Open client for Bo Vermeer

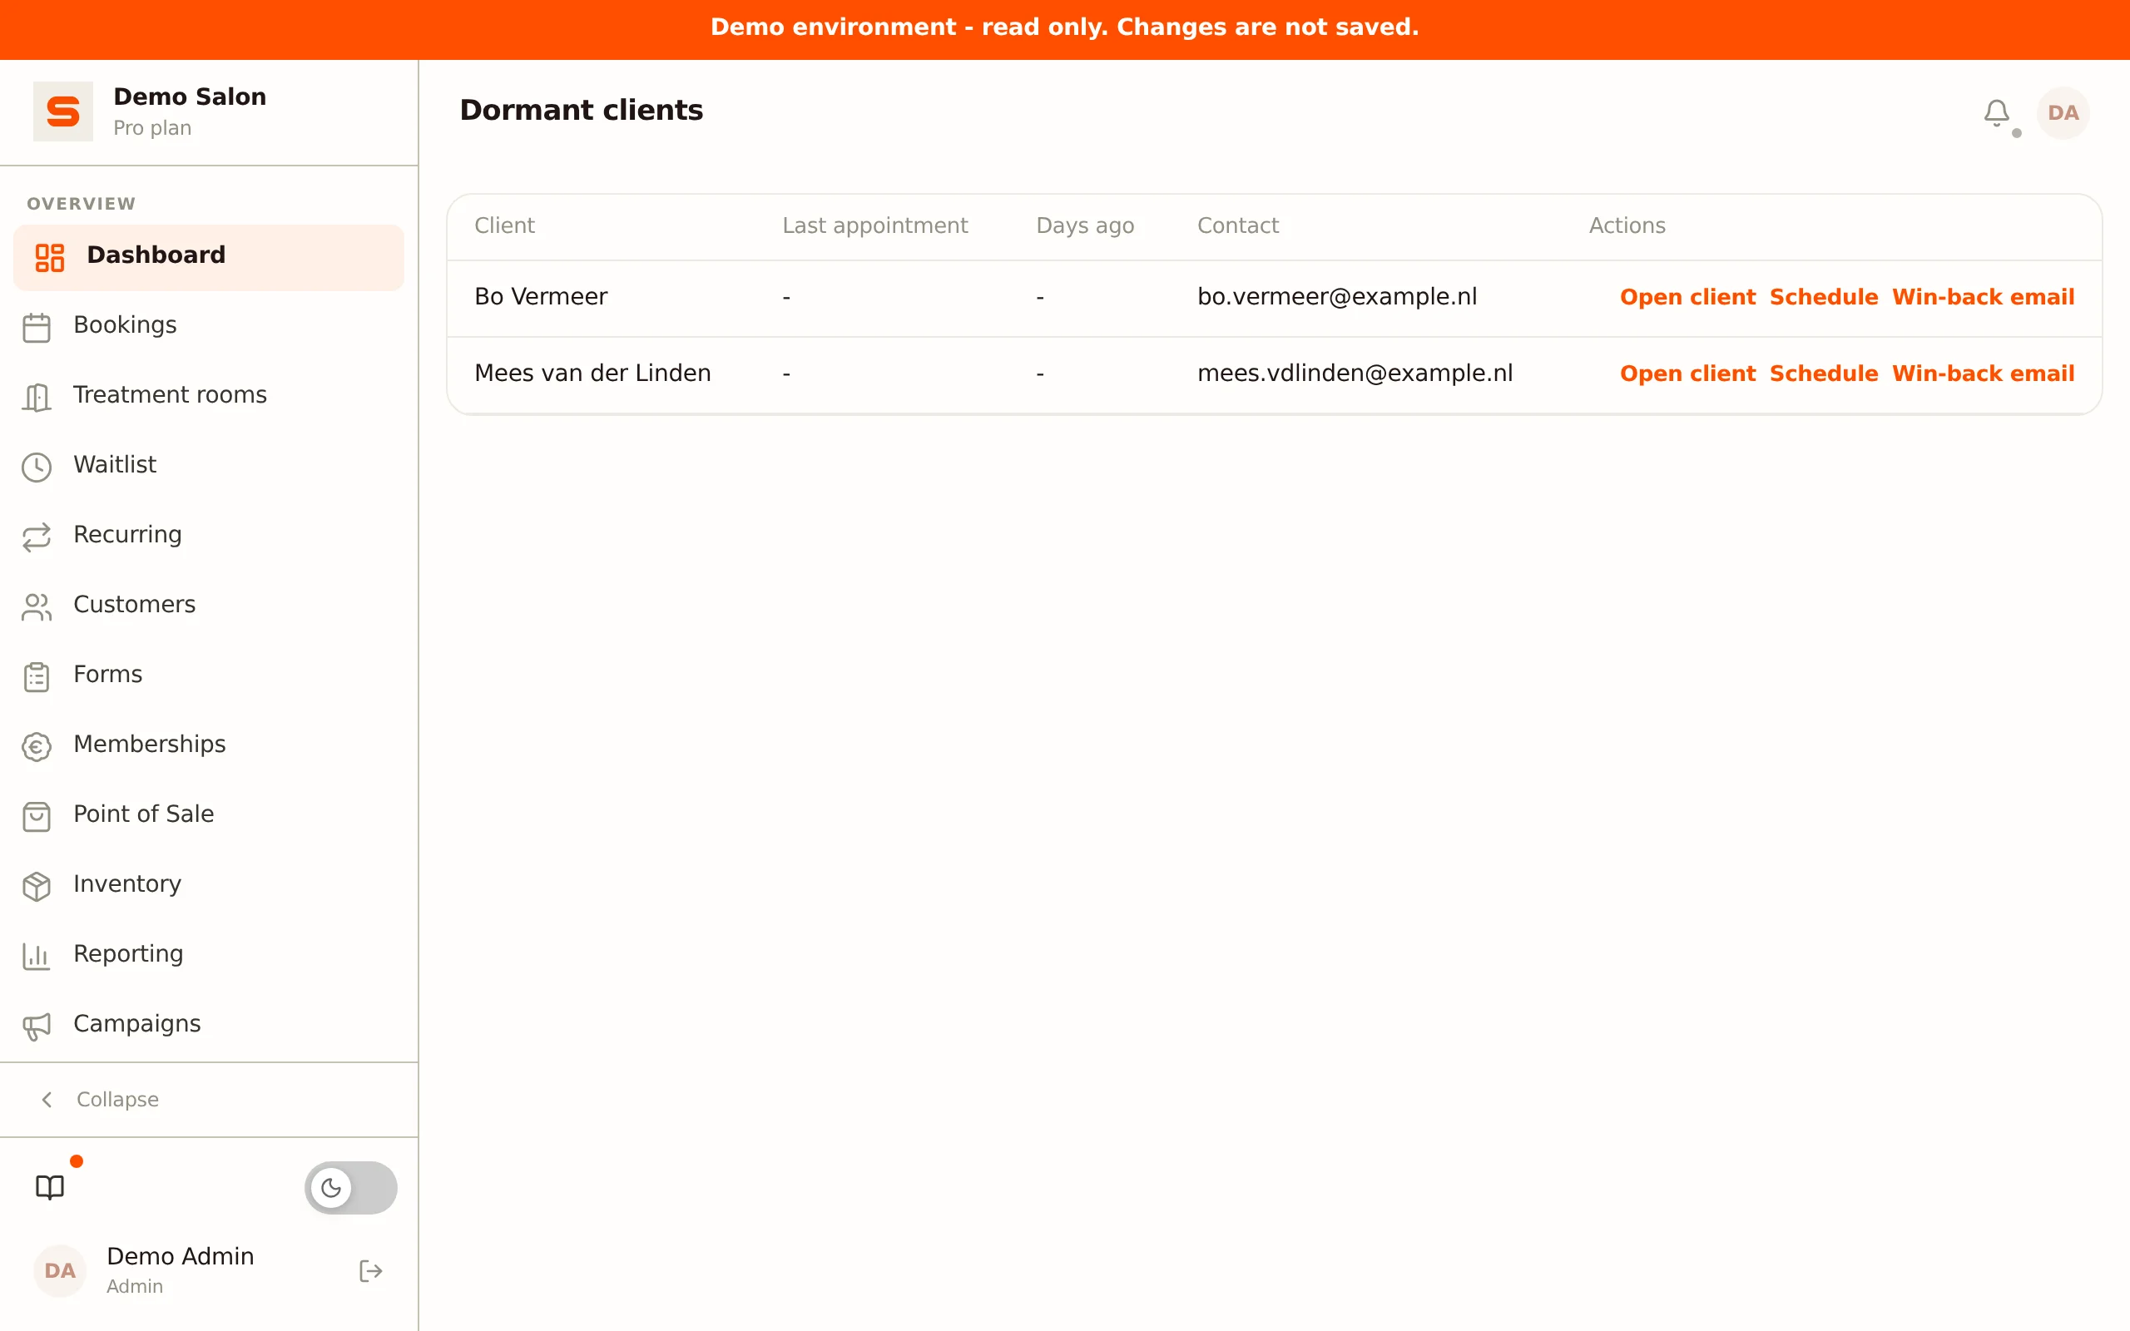1687,298
